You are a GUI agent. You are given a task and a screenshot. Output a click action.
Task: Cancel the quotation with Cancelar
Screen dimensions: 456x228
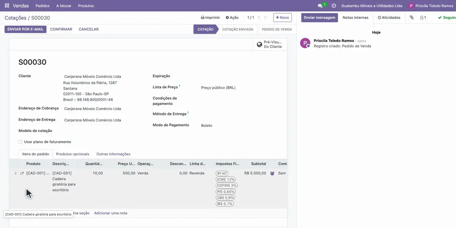(89, 29)
